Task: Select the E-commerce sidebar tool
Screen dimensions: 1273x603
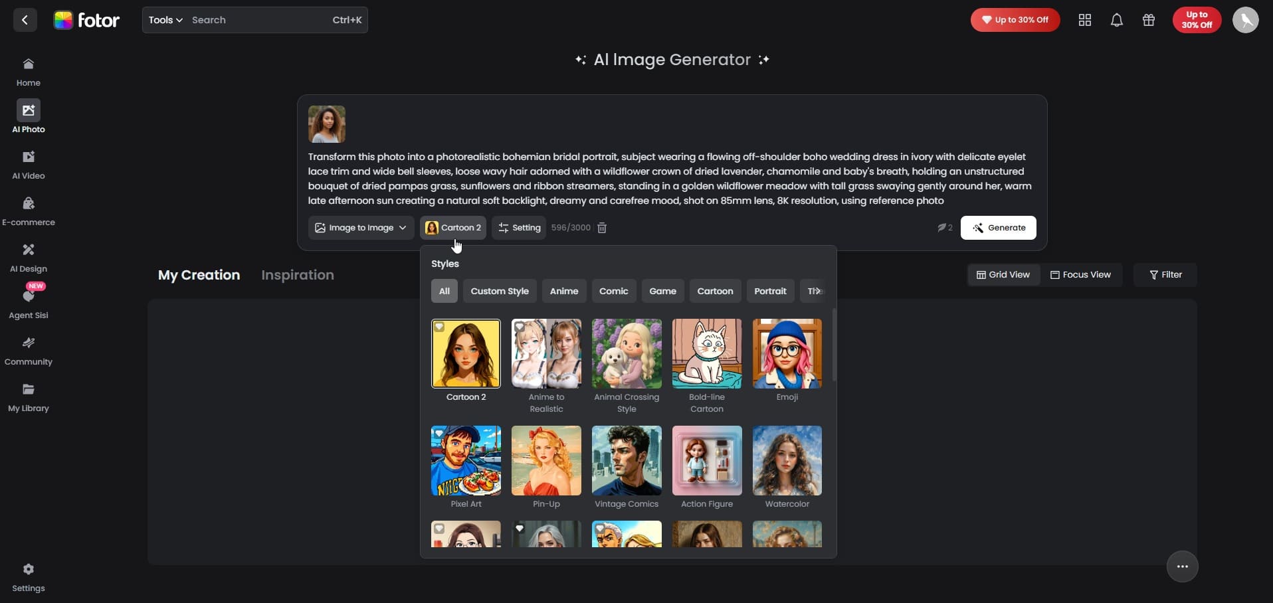Action: click(28, 210)
